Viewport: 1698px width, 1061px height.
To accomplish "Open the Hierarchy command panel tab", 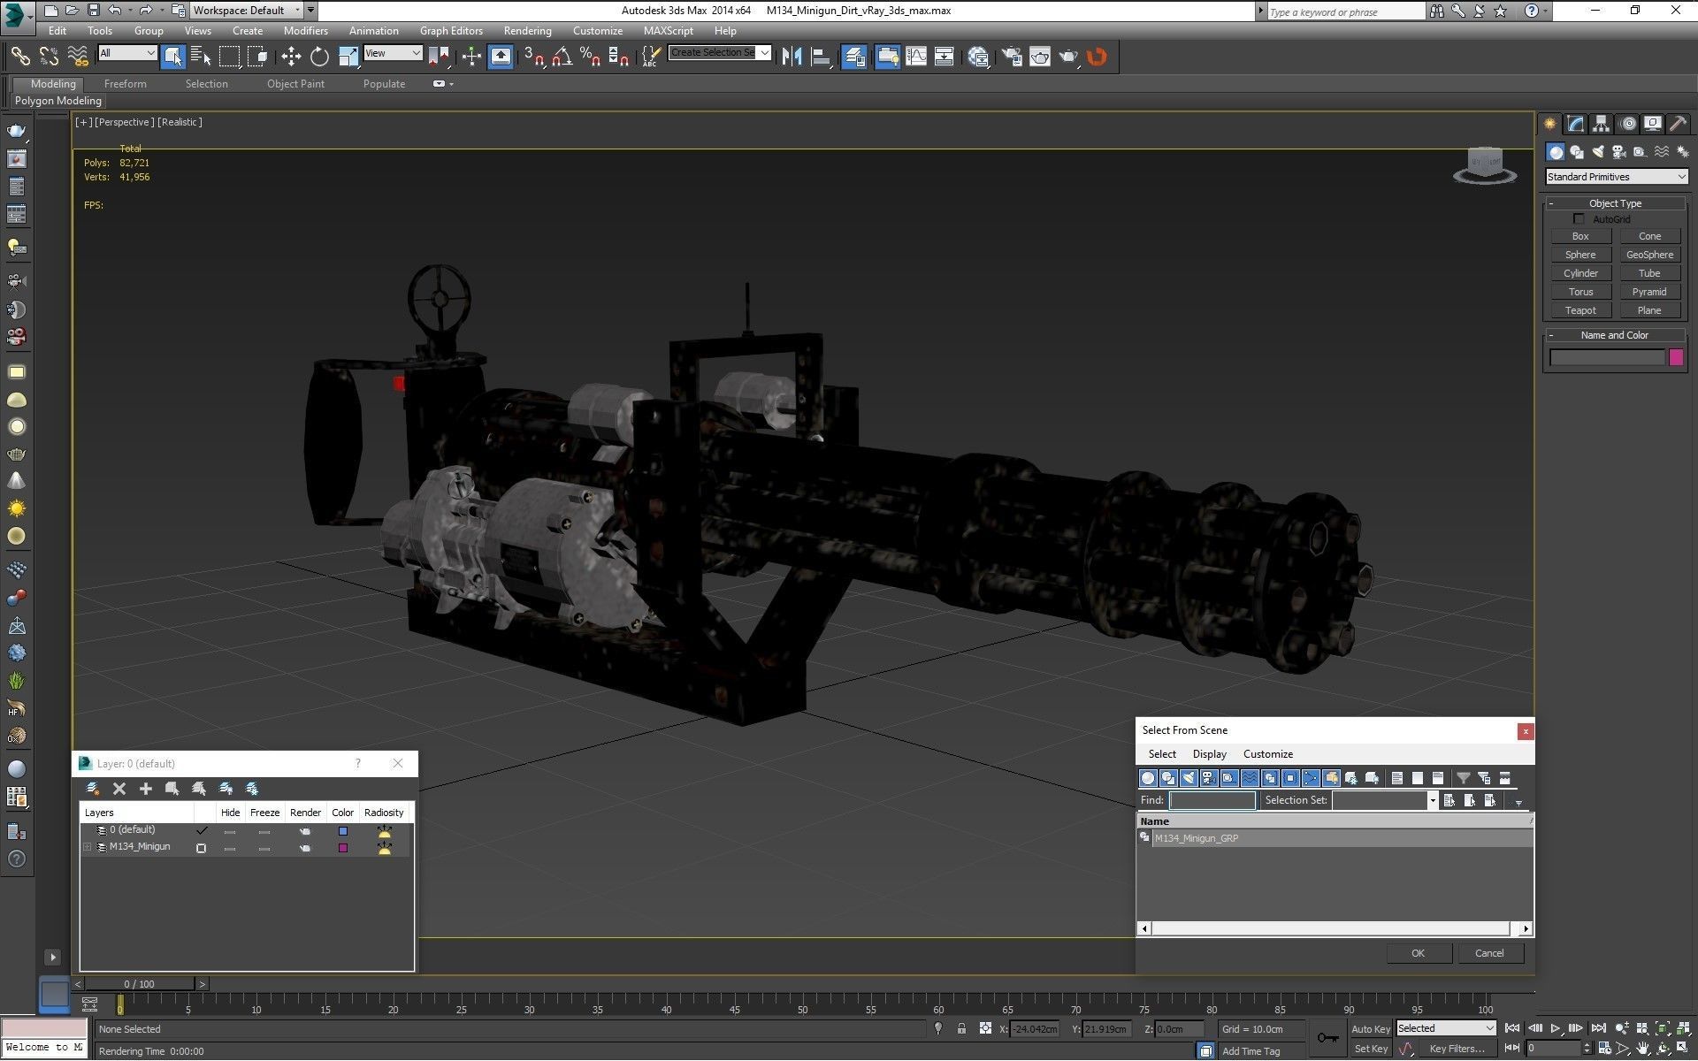I will click(x=1601, y=124).
